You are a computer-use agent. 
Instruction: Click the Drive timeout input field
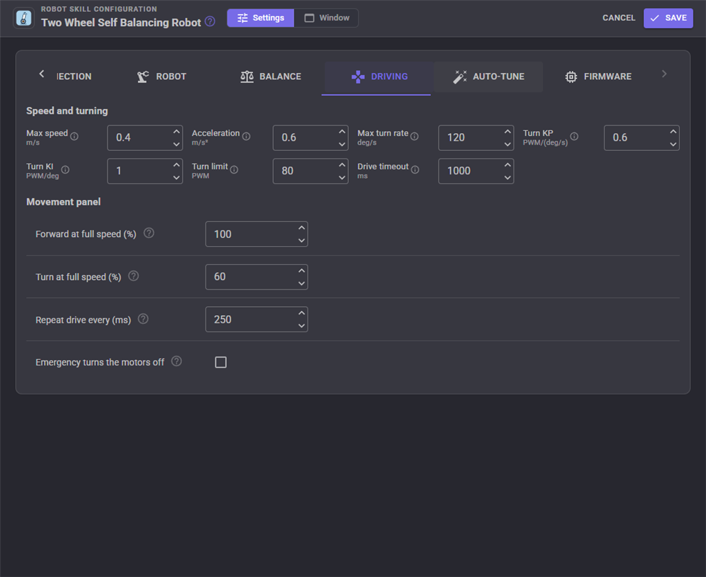pos(476,171)
